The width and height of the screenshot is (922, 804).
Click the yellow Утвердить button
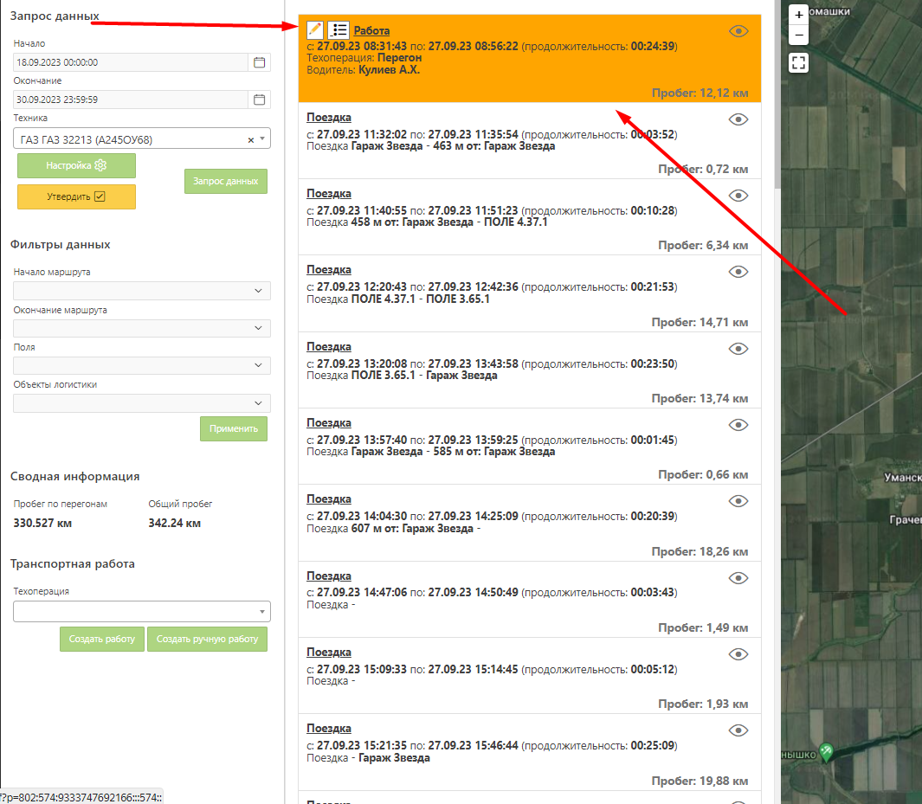[x=76, y=196]
